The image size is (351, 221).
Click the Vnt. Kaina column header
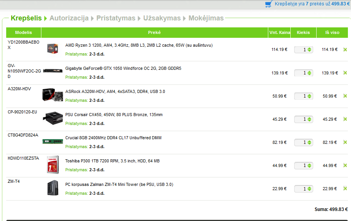(279, 33)
